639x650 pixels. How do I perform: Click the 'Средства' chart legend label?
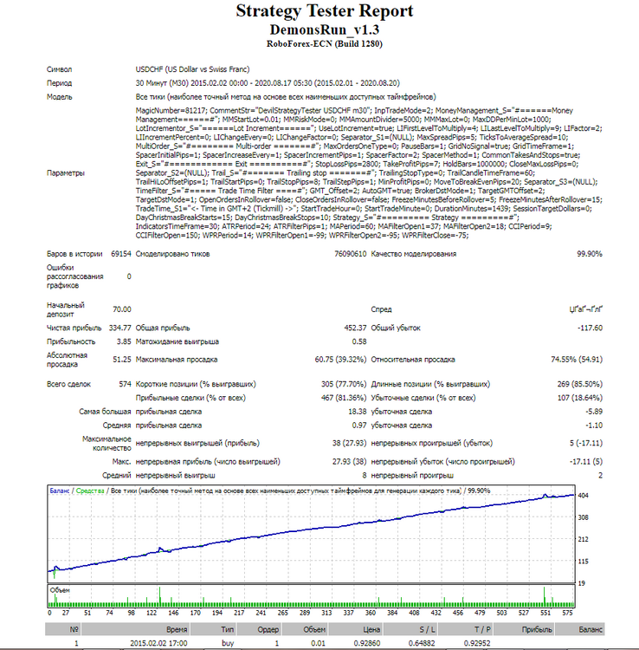[90, 491]
